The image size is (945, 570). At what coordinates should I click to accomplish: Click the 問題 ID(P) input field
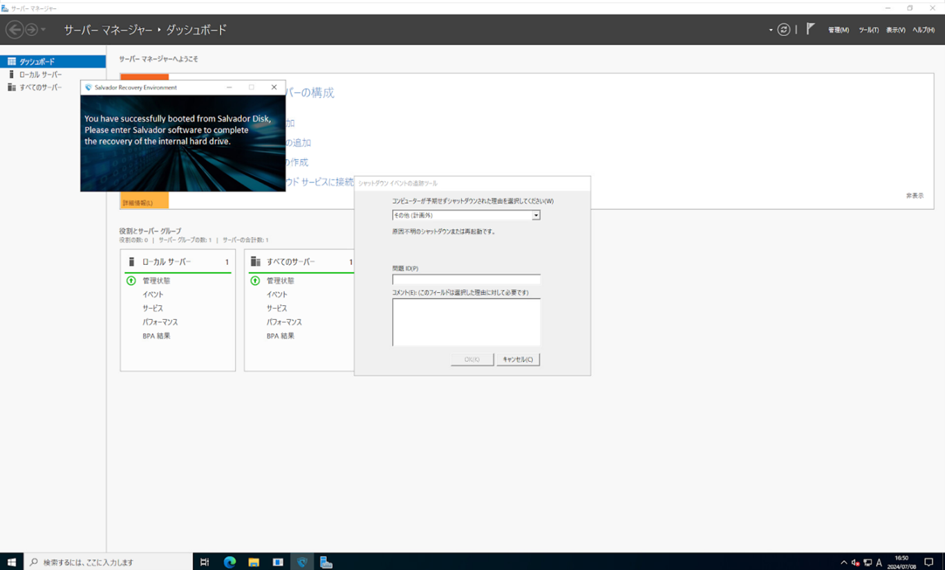[x=466, y=280]
